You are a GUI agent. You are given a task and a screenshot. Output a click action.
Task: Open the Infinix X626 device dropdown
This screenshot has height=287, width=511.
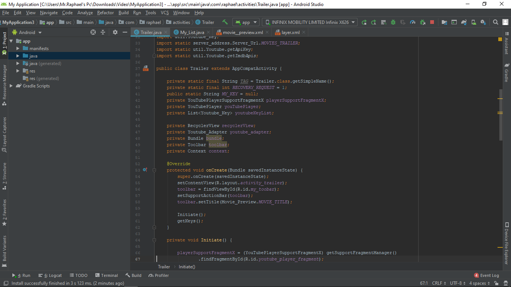pyautogui.click(x=310, y=22)
